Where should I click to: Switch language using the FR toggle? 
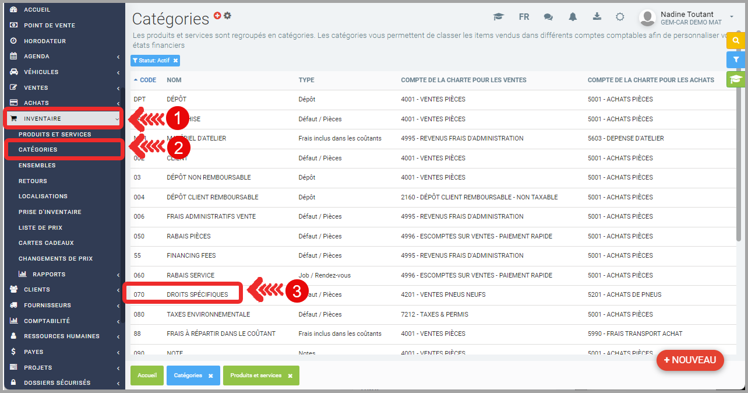click(524, 17)
